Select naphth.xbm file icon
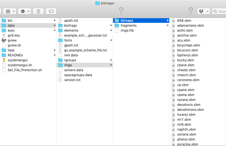226x146 pixels. [173, 130]
